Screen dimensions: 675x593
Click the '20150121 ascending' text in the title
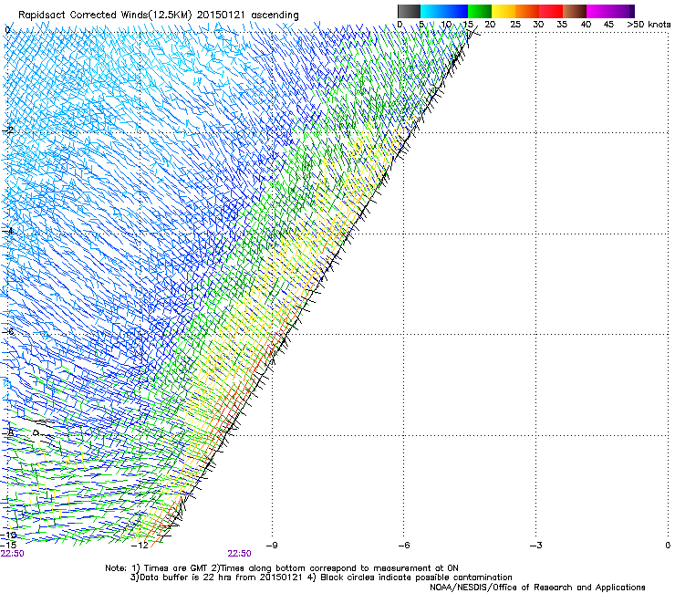[x=247, y=16]
